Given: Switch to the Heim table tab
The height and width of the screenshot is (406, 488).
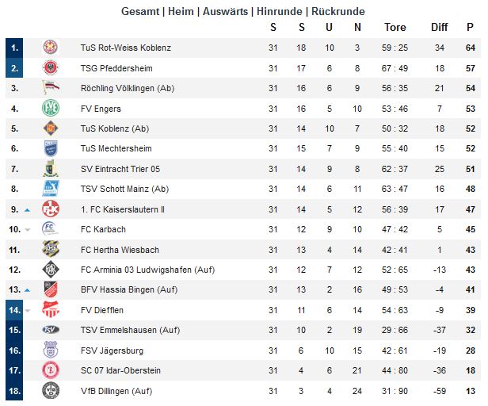Looking at the screenshot, I should [183, 11].
